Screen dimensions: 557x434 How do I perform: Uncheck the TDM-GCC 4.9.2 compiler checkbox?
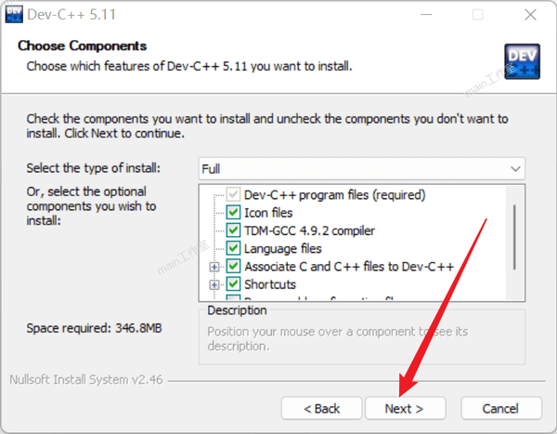tap(233, 230)
